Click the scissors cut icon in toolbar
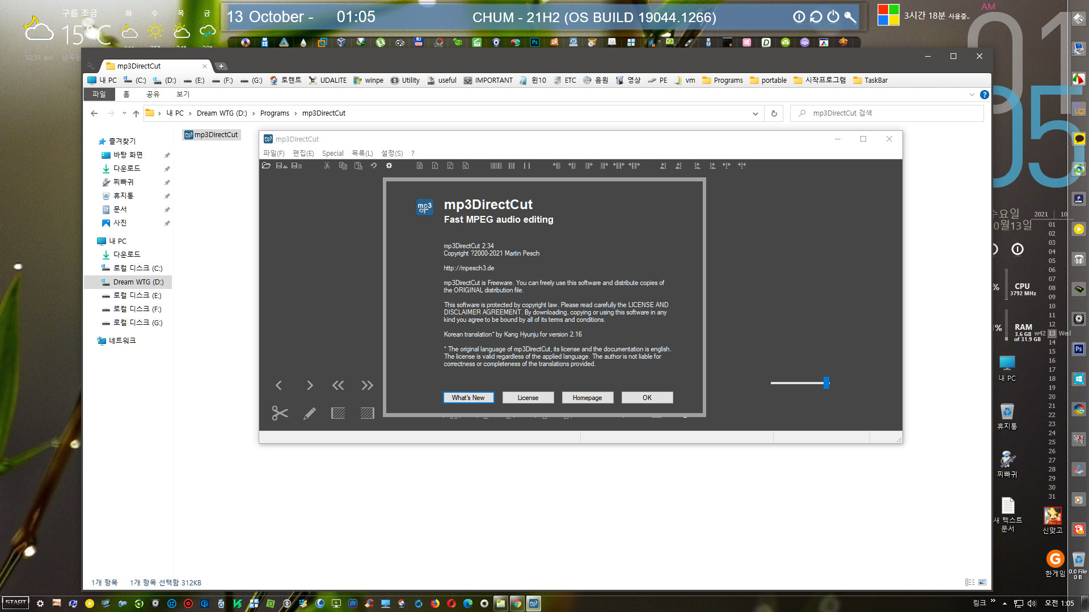Screen dimensions: 1089x612 [327, 165]
